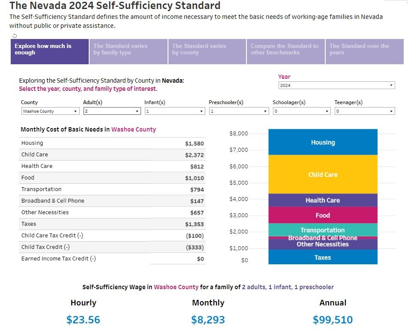Click the Child Care row in cost table
Screen dimensions: 408x332
click(112, 155)
